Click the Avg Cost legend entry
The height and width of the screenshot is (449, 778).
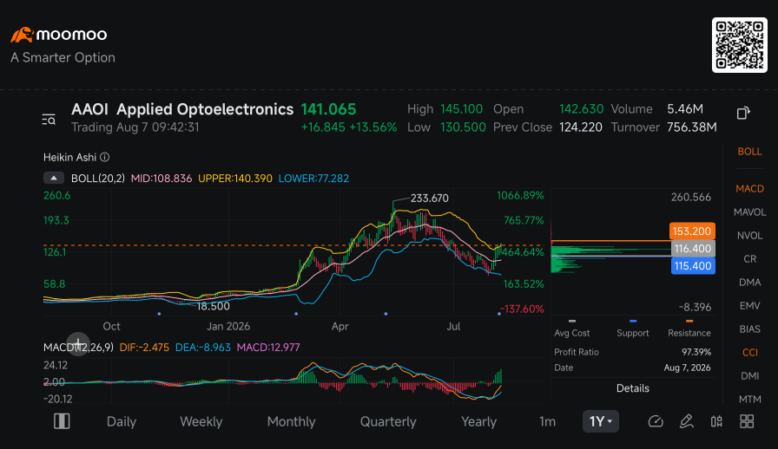click(572, 329)
